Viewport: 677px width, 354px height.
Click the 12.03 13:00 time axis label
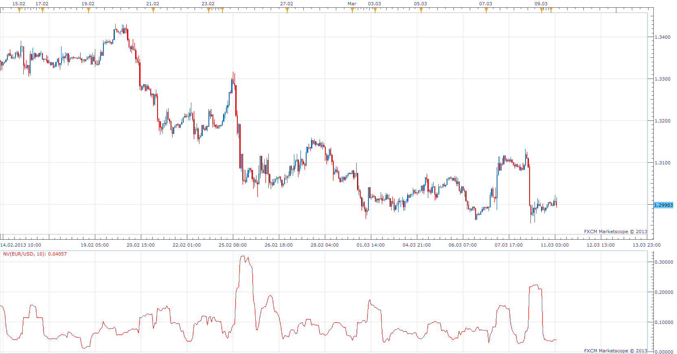(x=600, y=245)
